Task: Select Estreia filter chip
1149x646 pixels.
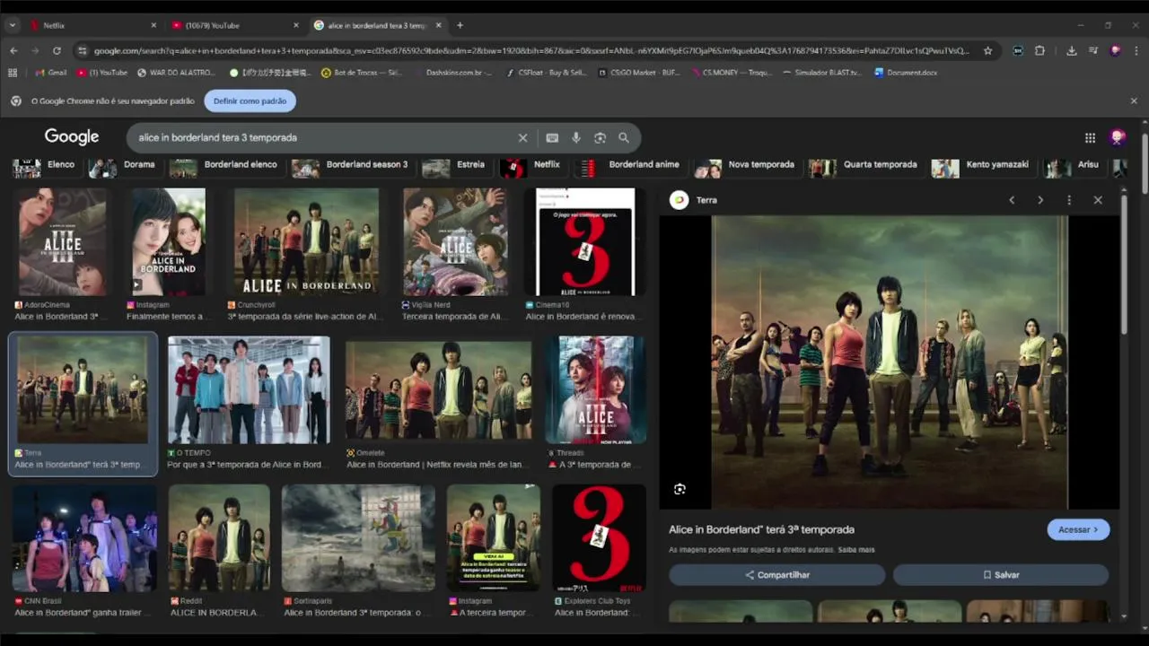Action: [454, 165]
